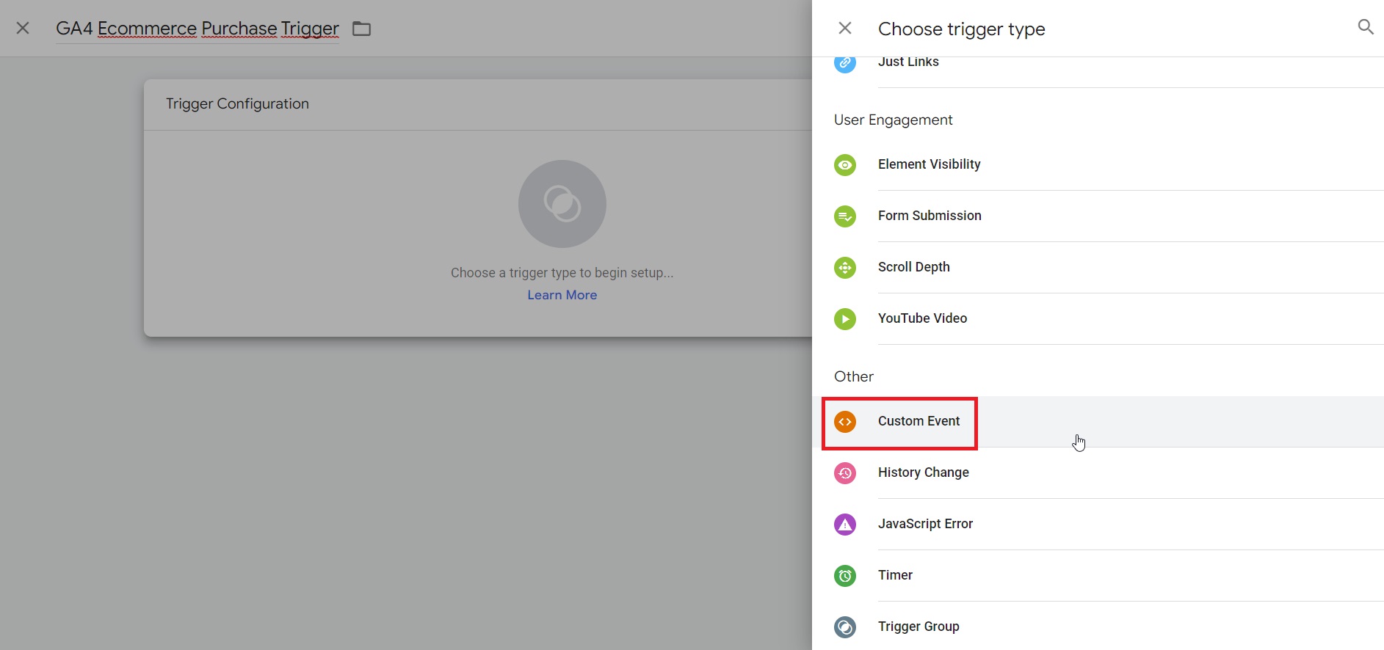Choose the History Change trigger type
Screen dimensions: 1384x650
[x=923, y=472]
